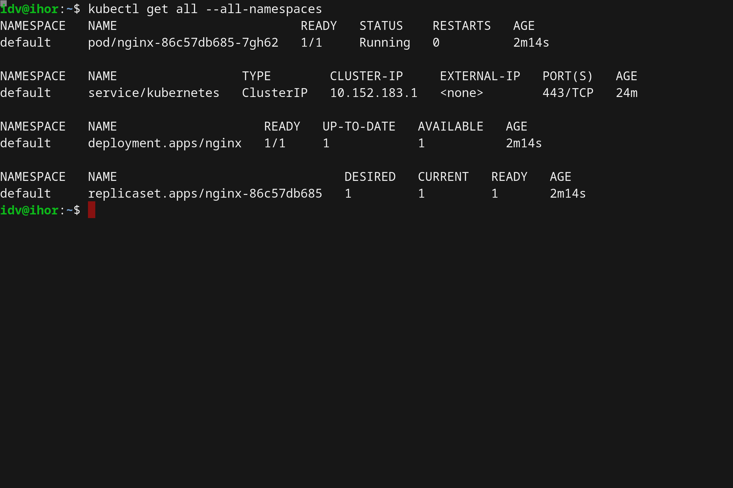Click the NAMESPACE column header
733x488 pixels.
click(33, 26)
